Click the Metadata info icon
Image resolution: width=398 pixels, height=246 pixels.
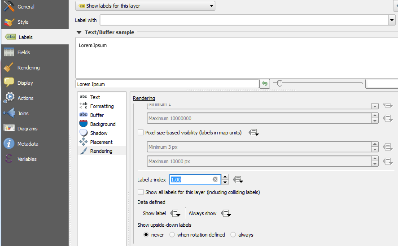9,143
